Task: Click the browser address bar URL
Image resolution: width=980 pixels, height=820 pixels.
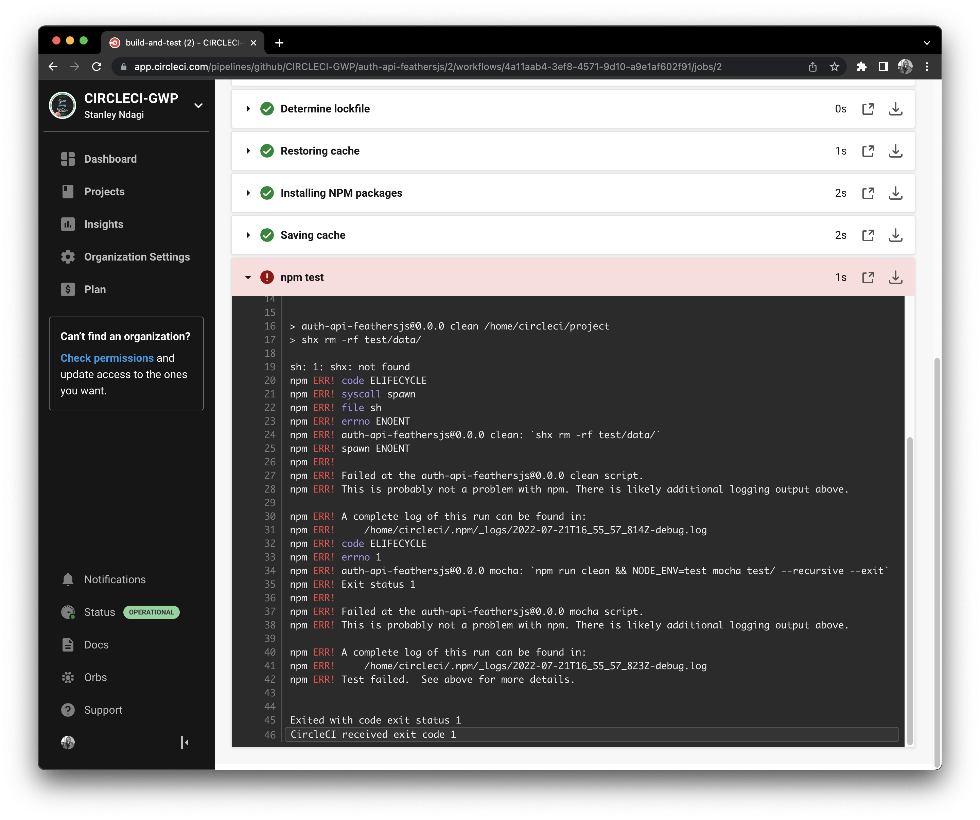Action: pyautogui.click(x=427, y=67)
